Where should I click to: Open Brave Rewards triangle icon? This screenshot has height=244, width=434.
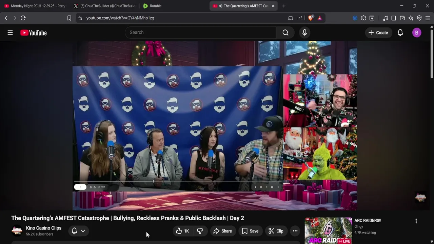320,18
